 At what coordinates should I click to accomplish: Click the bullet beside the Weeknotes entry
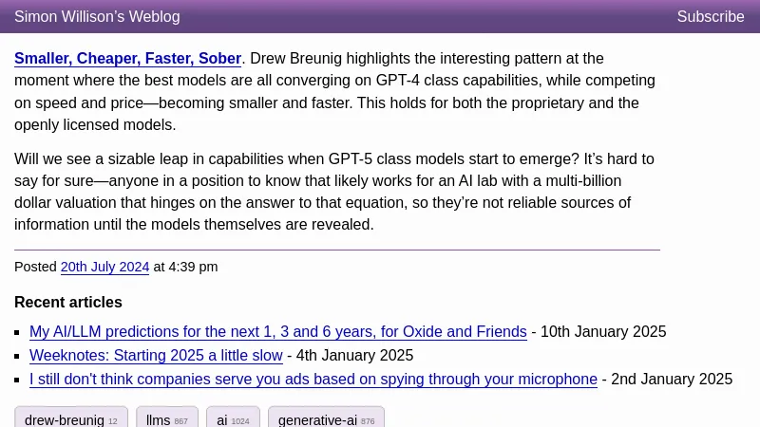[20, 357]
